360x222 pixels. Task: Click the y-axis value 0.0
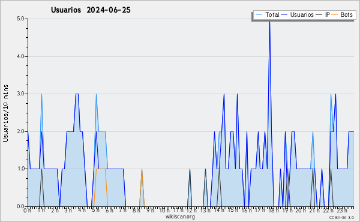[20, 206]
